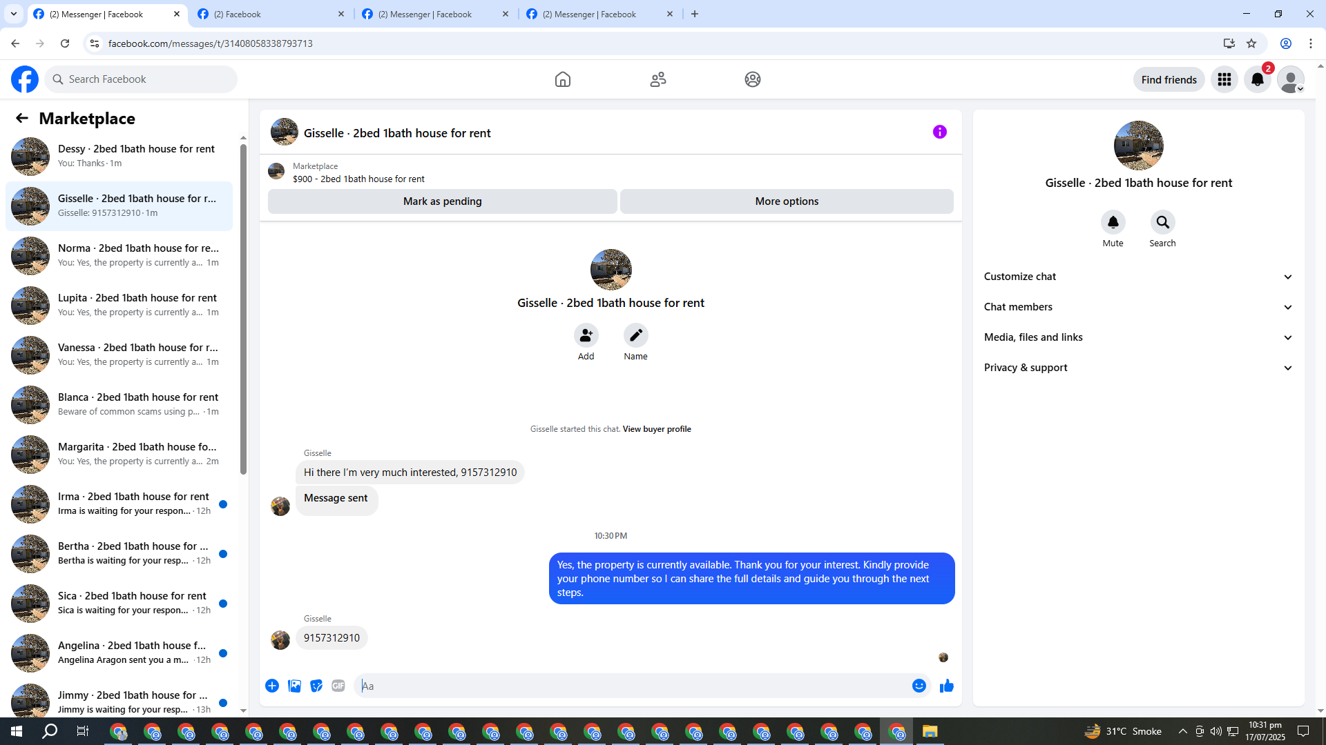Open the Vanessa conversation
The image size is (1326, 745).
[x=119, y=355]
